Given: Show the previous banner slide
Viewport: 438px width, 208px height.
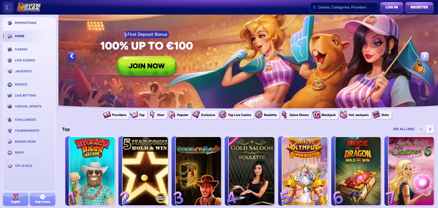Looking at the screenshot, I should (x=72, y=57).
